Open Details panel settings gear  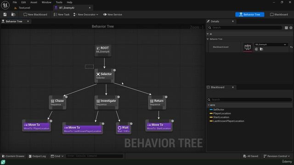tap(291, 27)
